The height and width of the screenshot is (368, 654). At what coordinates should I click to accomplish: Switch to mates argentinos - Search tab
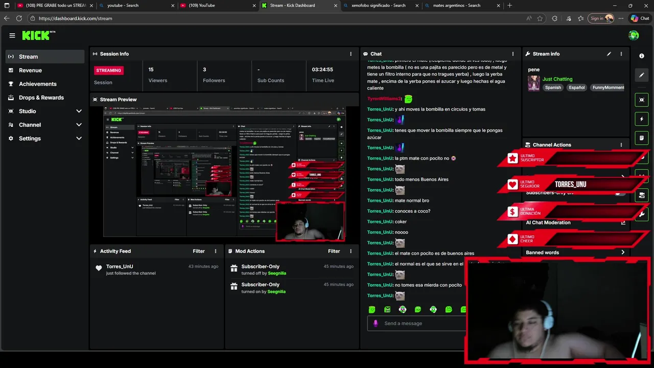[x=462, y=6]
